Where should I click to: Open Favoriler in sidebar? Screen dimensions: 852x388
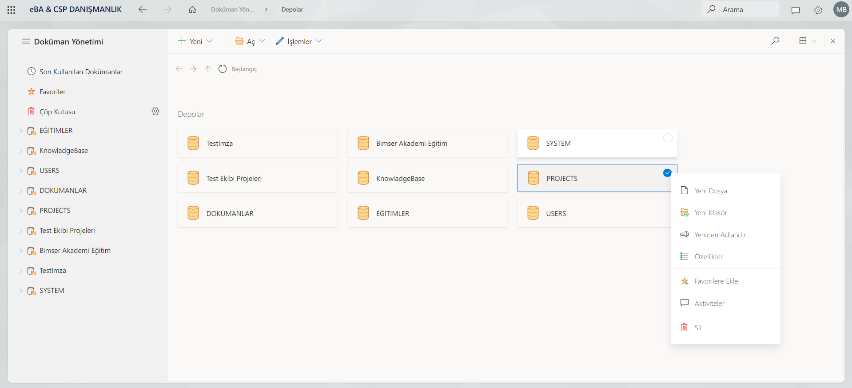[52, 92]
